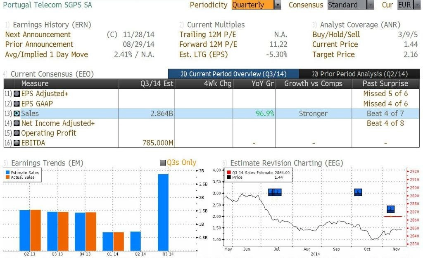
Task: Click the Past Surprise column header
Action: (385, 83)
